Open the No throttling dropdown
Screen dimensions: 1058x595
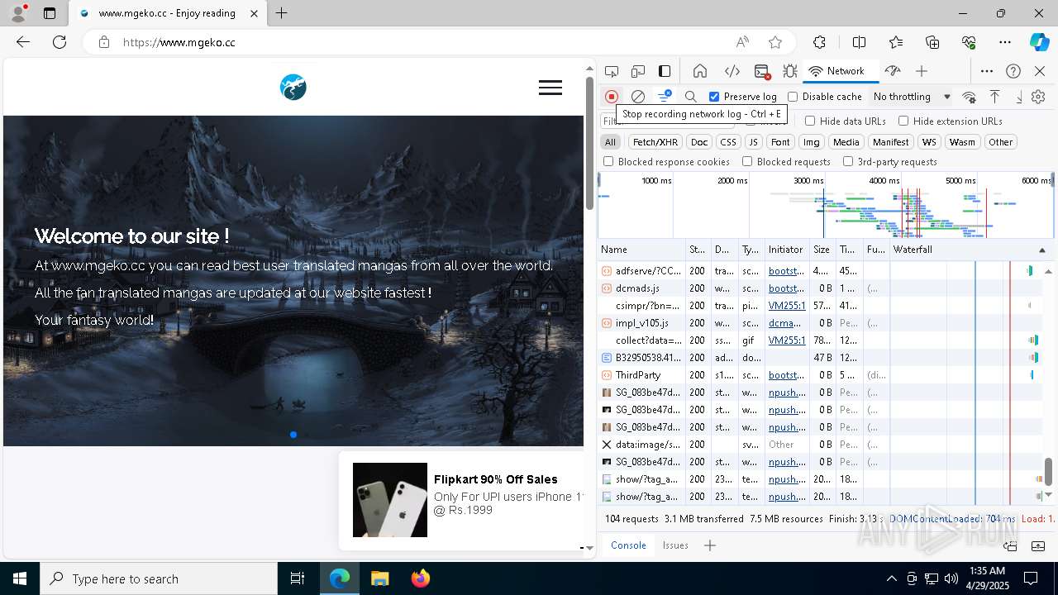(912, 97)
